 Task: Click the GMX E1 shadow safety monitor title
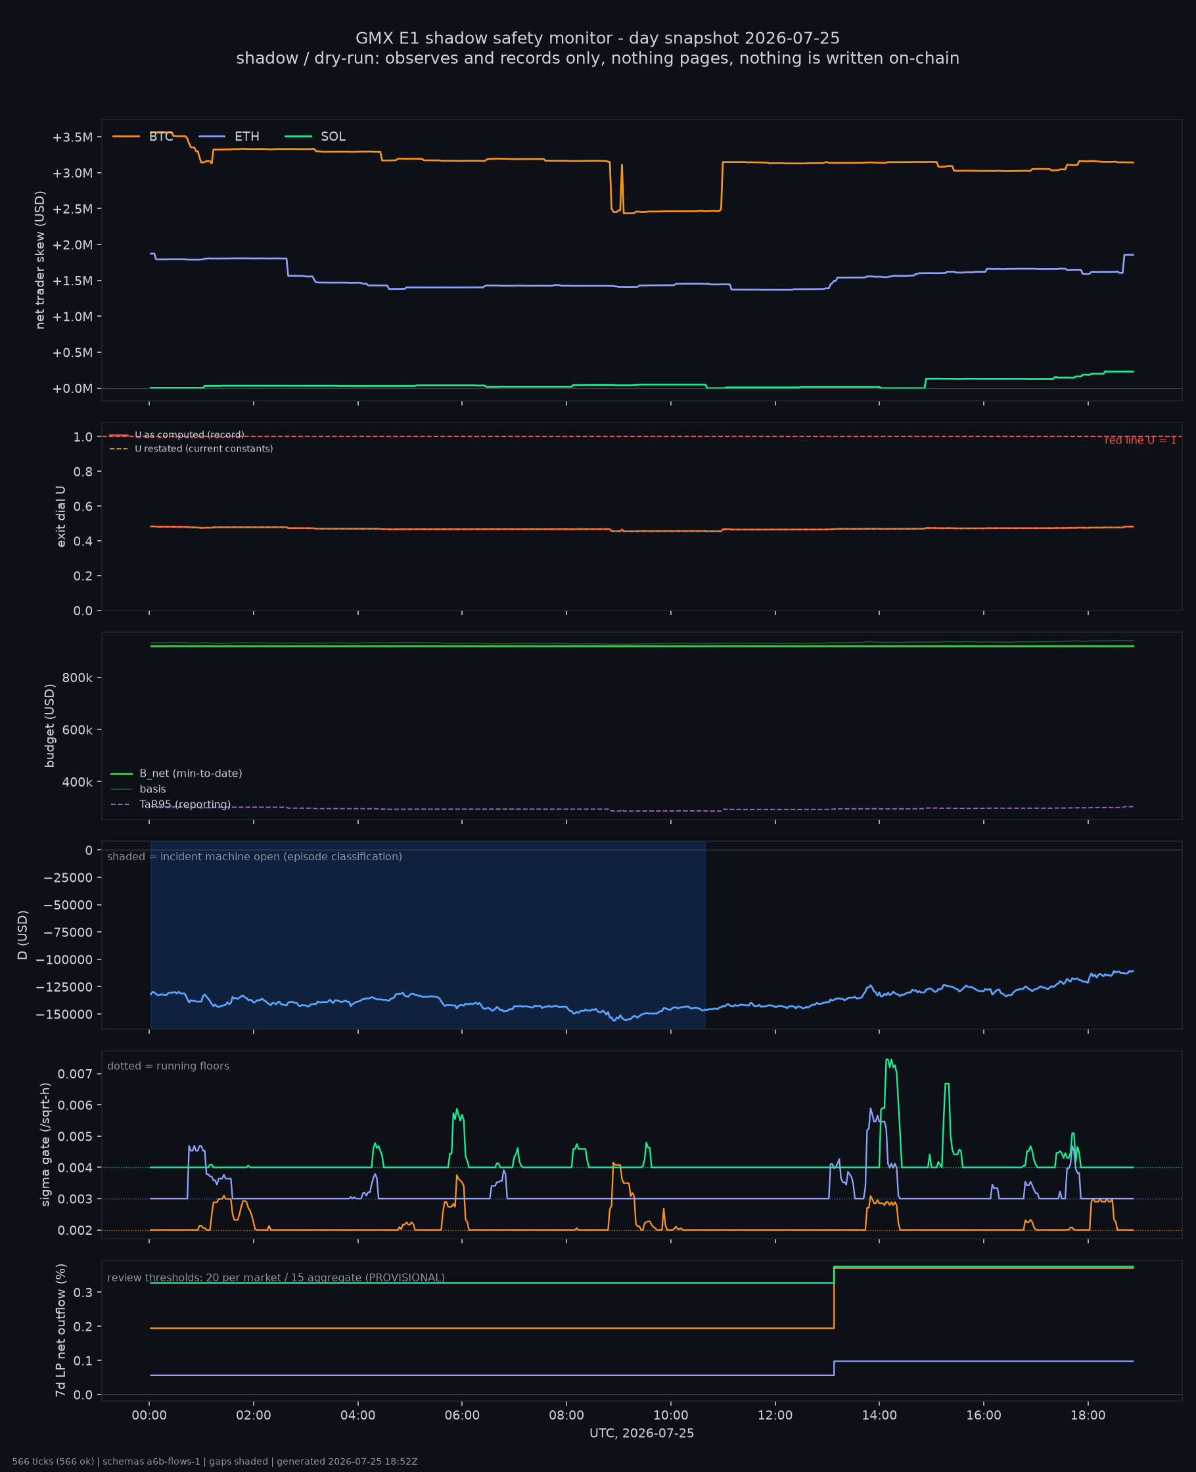pyautogui.click(x=598, y=38)
